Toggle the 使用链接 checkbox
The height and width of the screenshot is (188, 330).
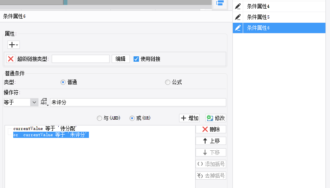point(136,59)
